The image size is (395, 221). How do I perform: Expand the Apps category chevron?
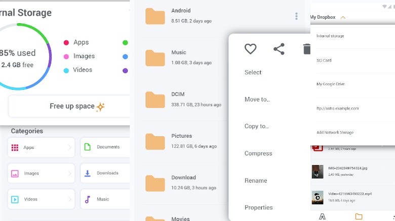point(70,147)
